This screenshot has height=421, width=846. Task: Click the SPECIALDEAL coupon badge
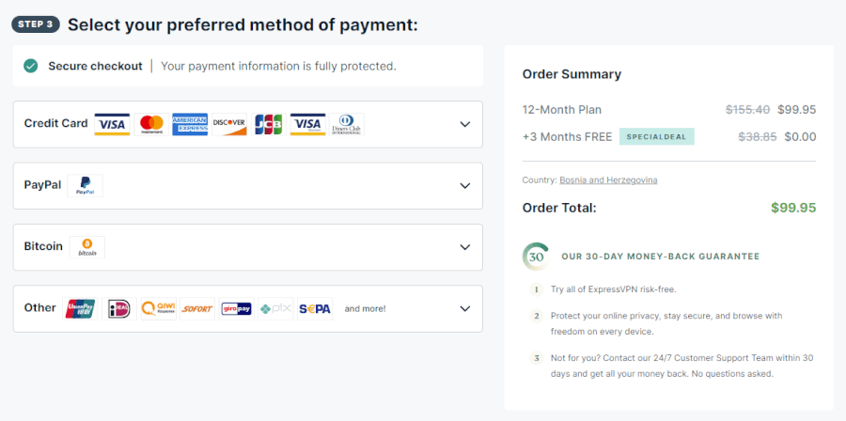(657, 137)
